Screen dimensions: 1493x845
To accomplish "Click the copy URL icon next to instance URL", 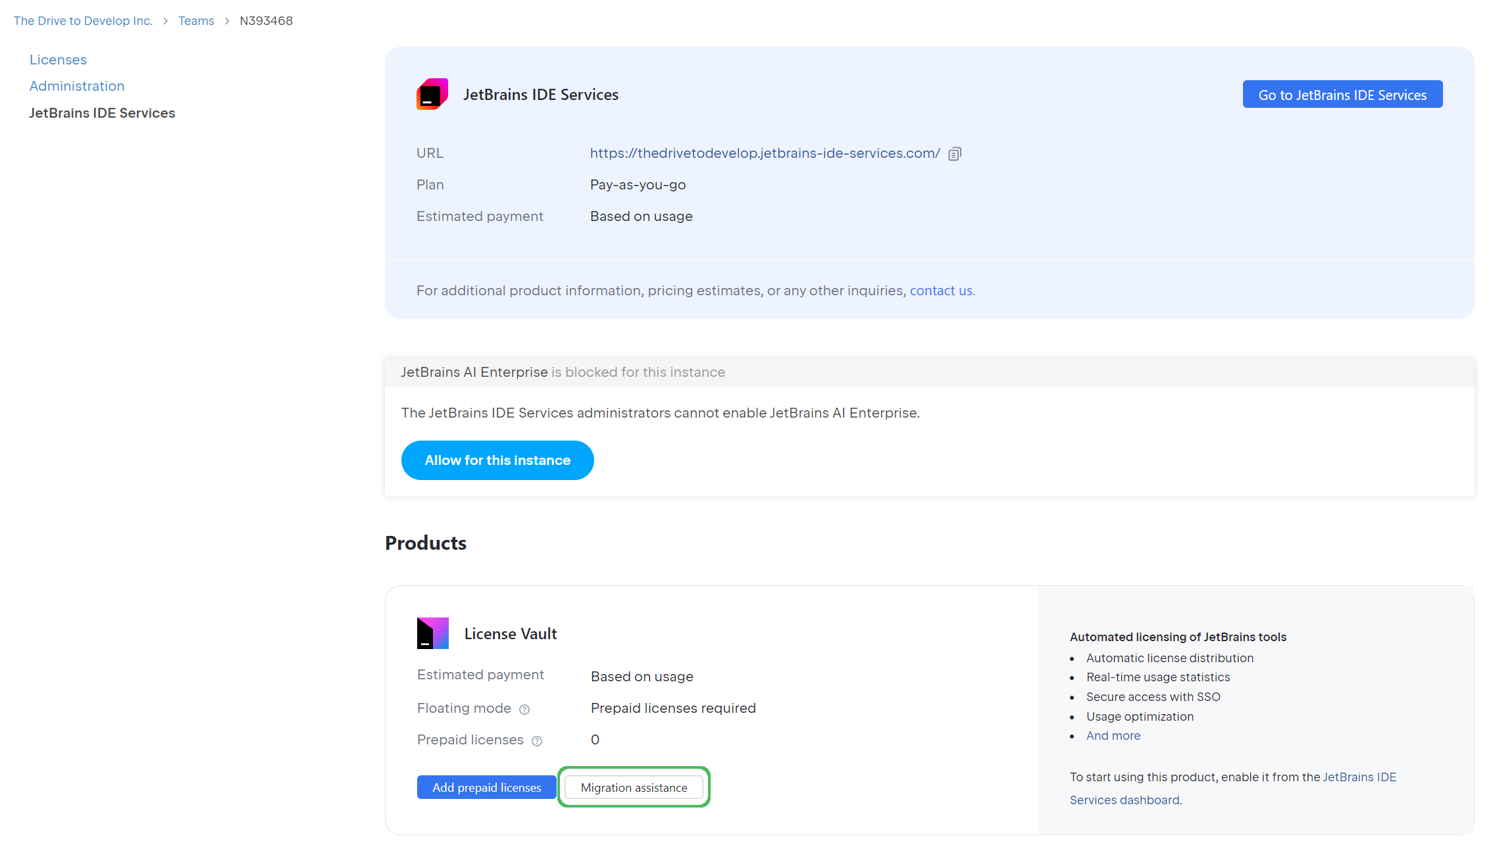I will [x=955, y=154].
